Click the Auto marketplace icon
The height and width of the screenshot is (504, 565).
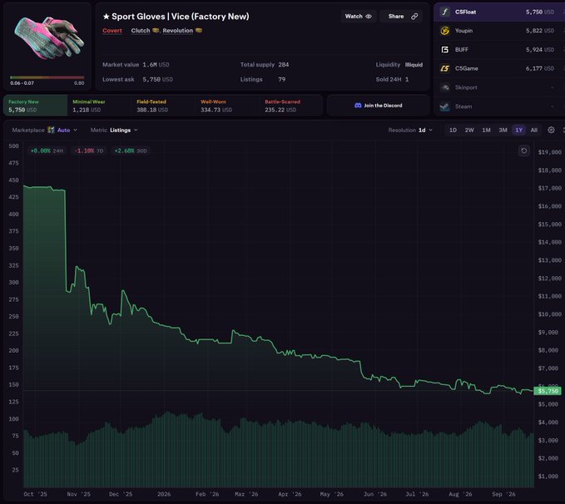(x=51, y=130)
